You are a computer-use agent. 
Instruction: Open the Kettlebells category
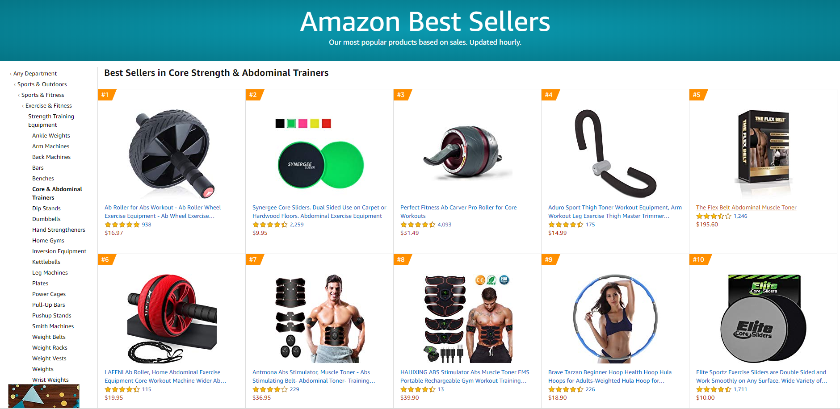click(x=46, y=262)
